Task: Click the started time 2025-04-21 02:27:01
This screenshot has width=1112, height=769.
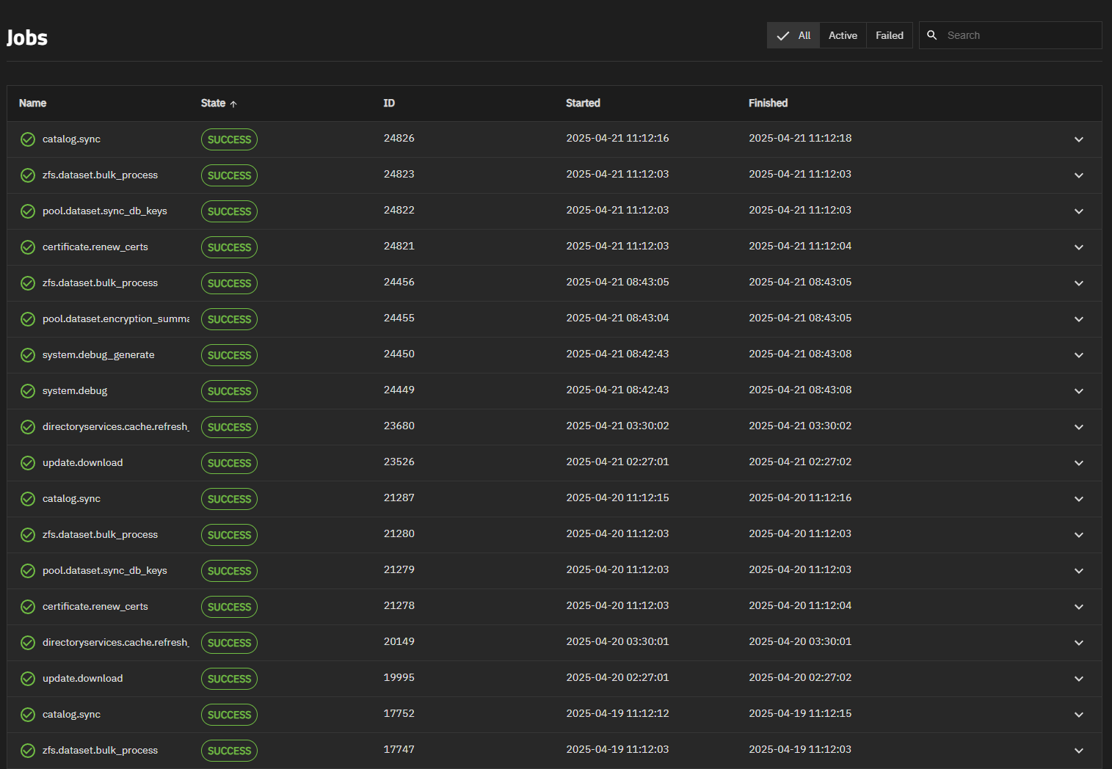Action: (617, 462)
